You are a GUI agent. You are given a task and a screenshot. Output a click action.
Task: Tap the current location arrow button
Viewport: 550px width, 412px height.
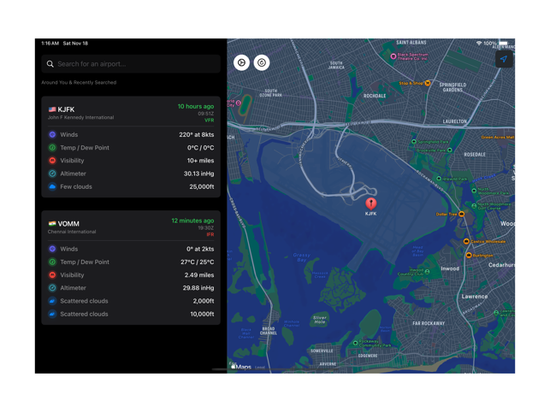click(x=504, y=59)
